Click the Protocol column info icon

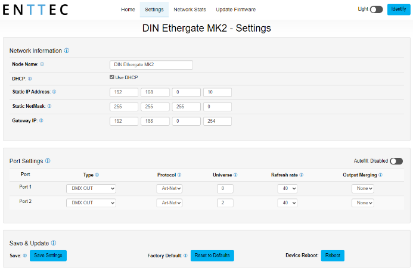[179, 175]
